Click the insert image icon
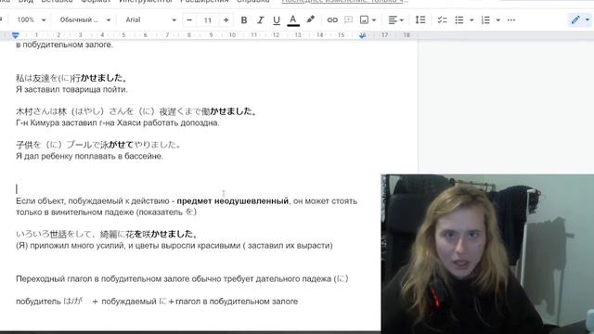This screenshot has height=334, width=594. coord(364,20)
